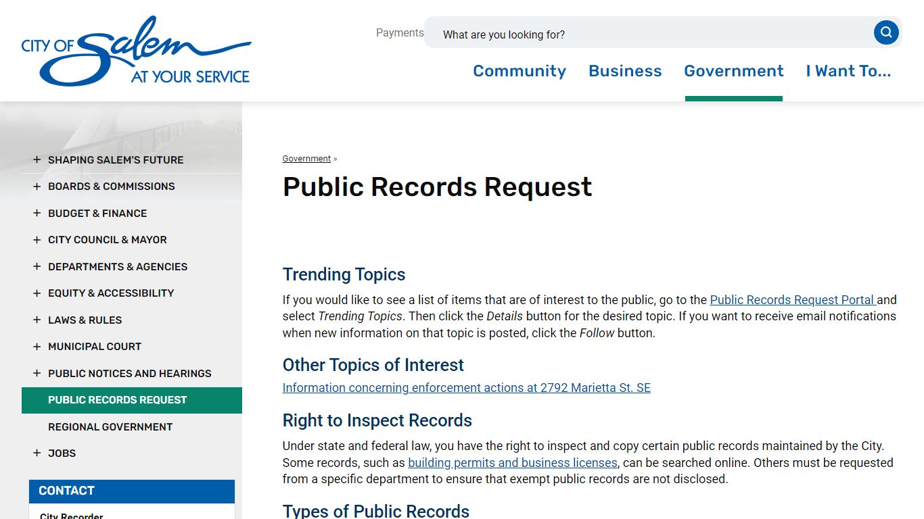924x519 pixels.
Task: Go to Shaping Salem's Future page
Action: click(x=116, y=160)
